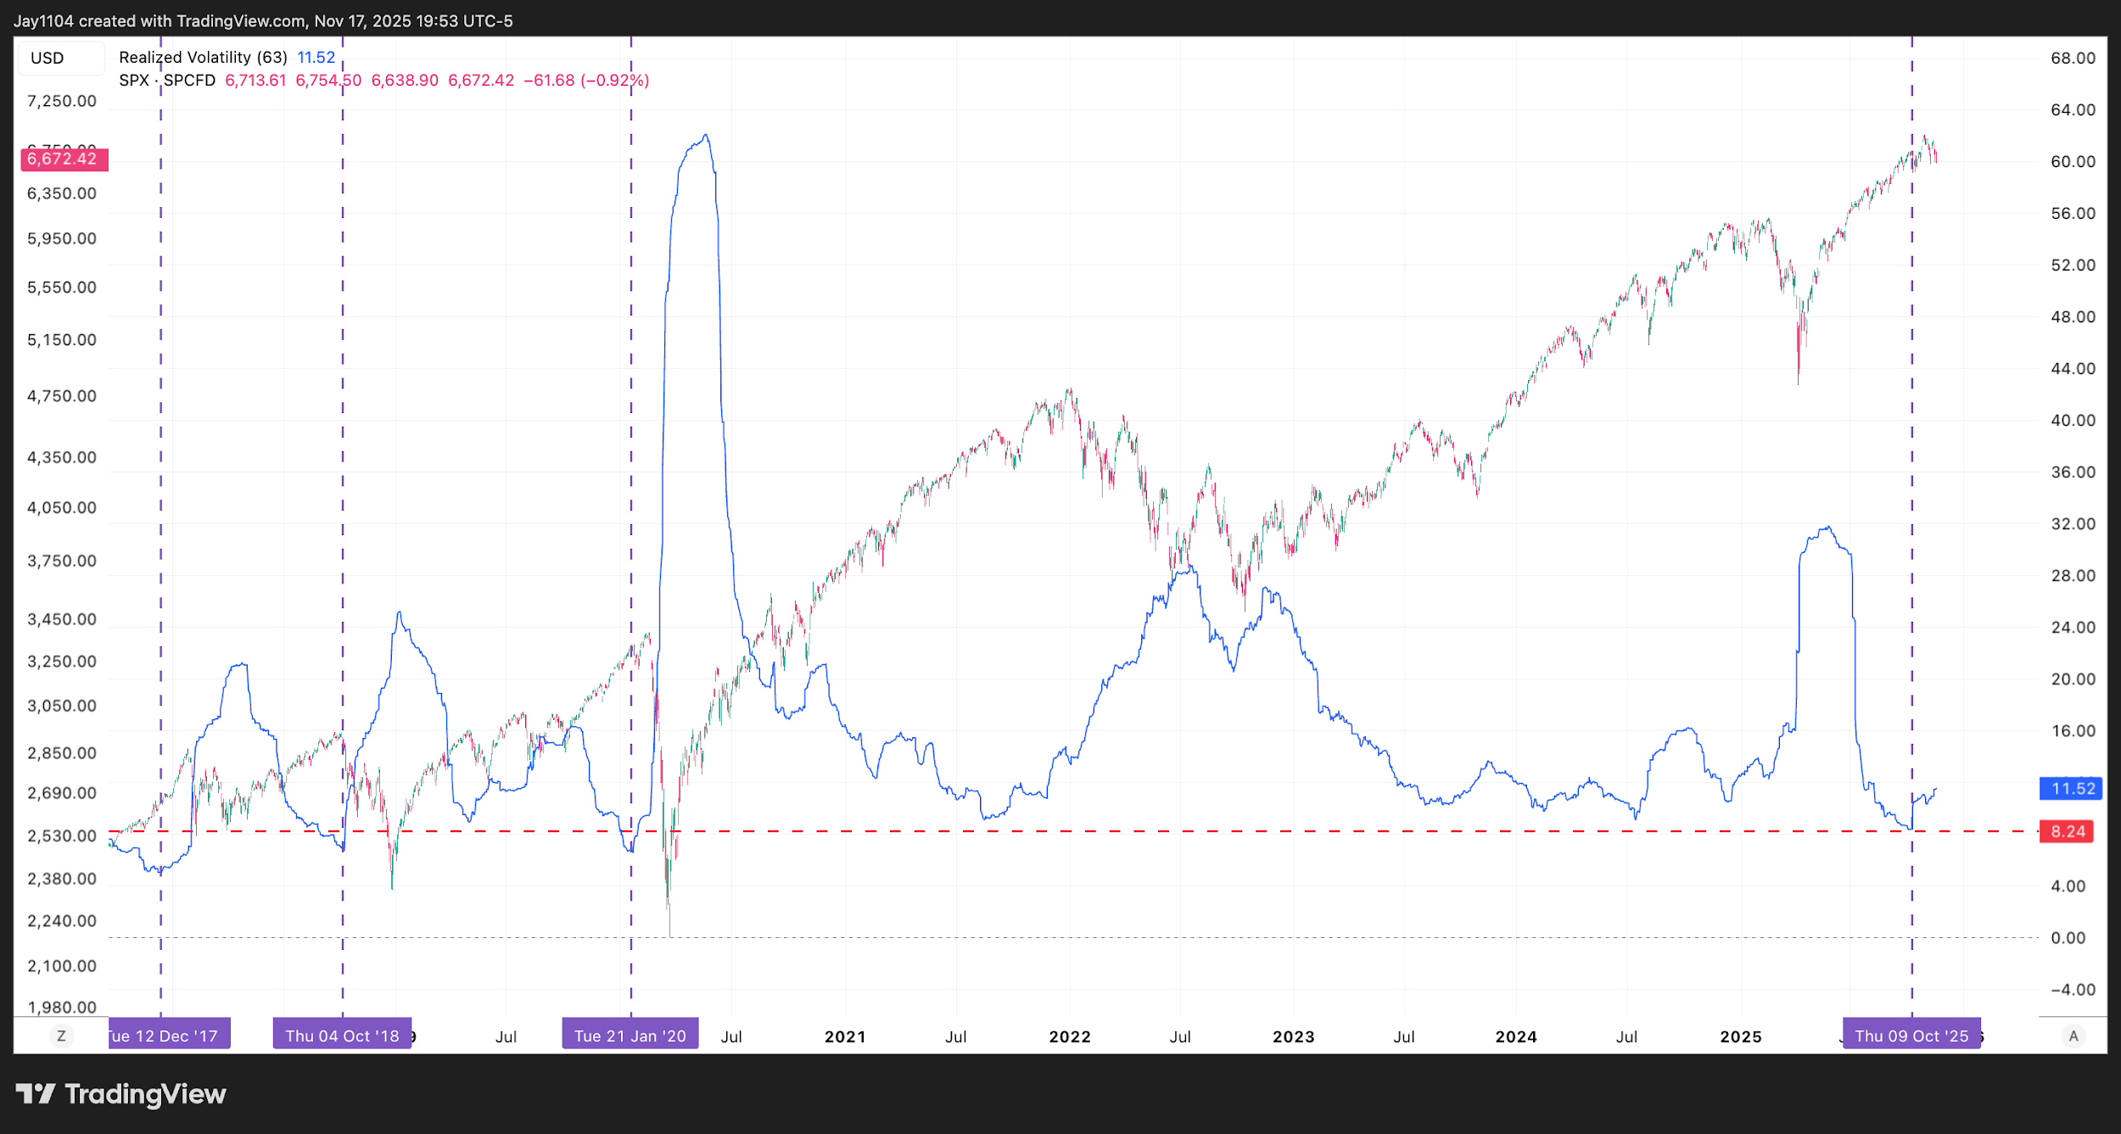This screenshot has height=1134, width=2121.
Task: Click the 7,250.00 left price scale label
Action: tap(62, 101)
